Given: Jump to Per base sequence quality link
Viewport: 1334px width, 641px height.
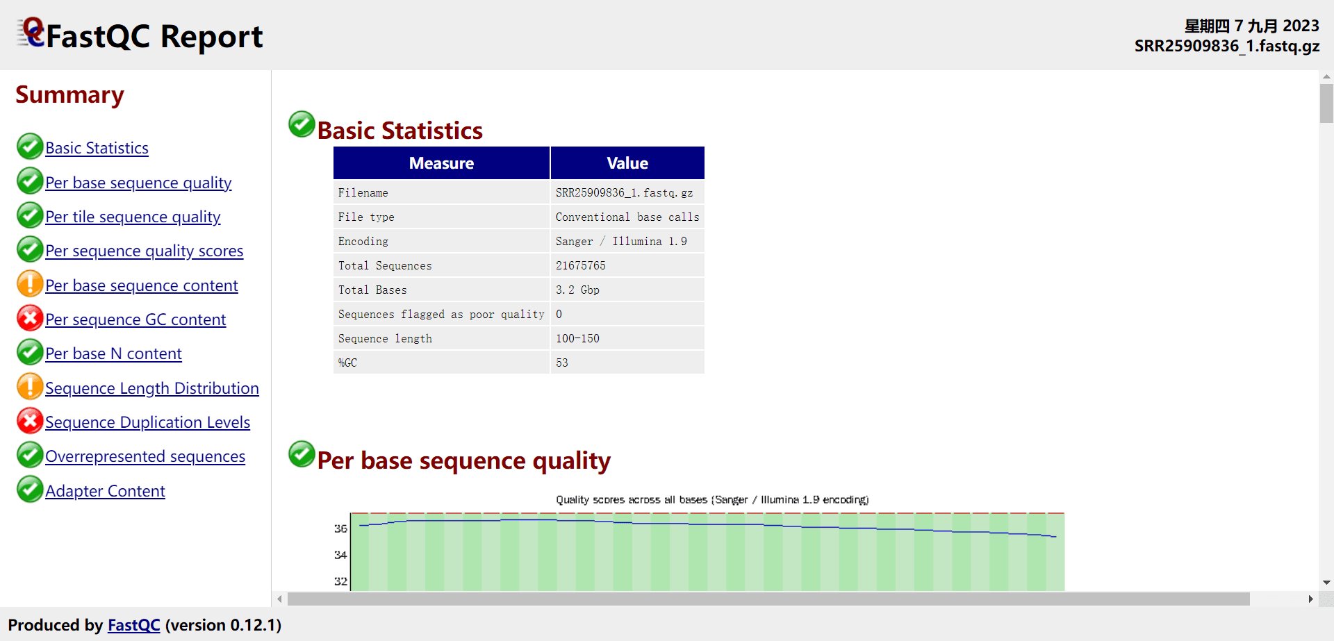Looking at the screenshot, I should pyautogui.click(x=138, y=183).
